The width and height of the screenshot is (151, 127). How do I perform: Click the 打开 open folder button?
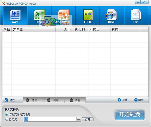click(x=88, y=119)
